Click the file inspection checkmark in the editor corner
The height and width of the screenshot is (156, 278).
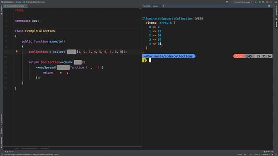point(140,9)
